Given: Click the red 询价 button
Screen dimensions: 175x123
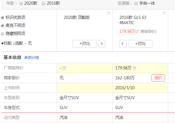Looking at the screenshot, I should [158, 78].
